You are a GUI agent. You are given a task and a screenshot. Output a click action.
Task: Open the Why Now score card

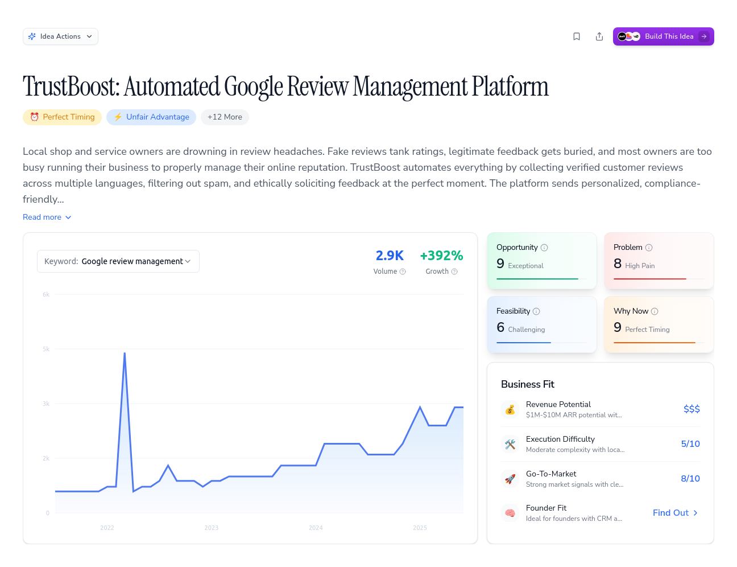pyautogui.click(x=659, y=324)
